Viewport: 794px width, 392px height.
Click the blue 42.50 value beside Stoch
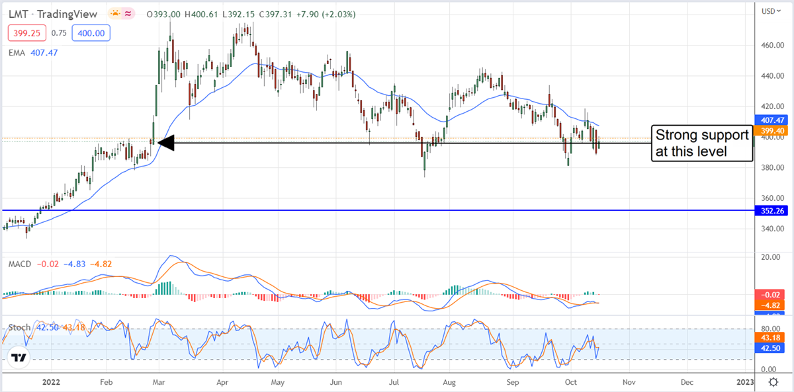46,327
